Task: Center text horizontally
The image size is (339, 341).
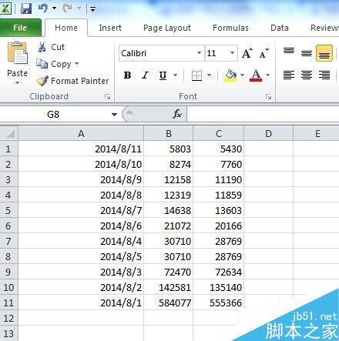Action: (307, 75)
